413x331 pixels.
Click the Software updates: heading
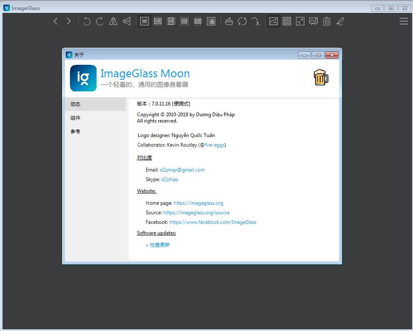(x=157, y=233)
